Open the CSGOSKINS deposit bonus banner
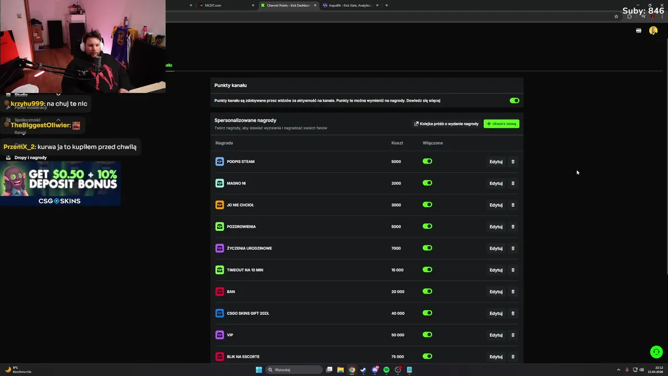This screenshot has width=668, height=376. point(60,183)
